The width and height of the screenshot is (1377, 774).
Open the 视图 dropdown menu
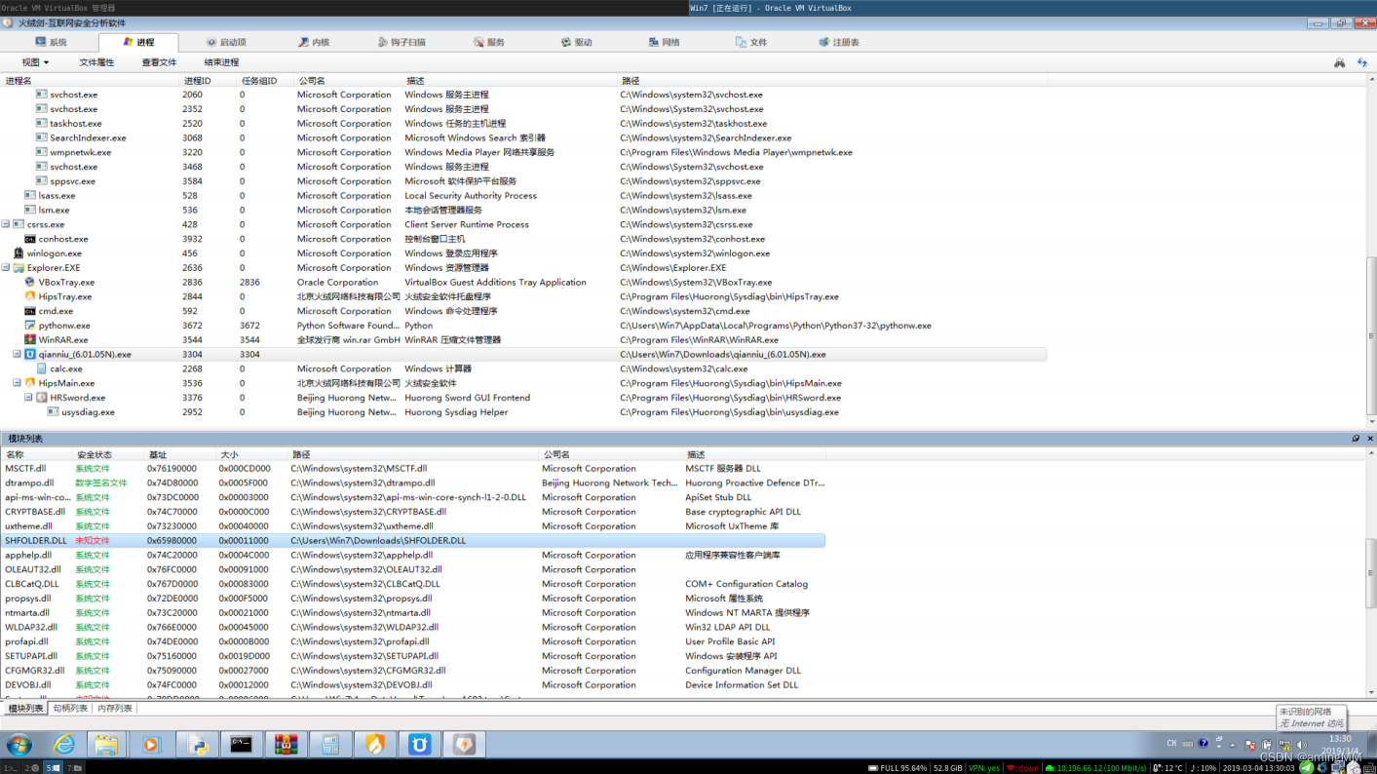pos(35,62)
